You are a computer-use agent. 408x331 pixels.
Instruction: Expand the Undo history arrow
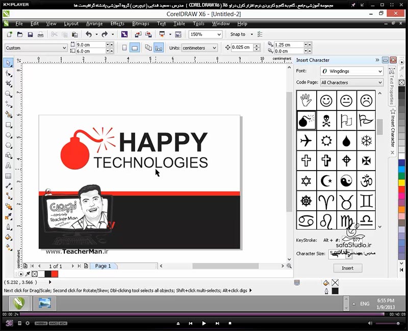click(x=96, y=34)
